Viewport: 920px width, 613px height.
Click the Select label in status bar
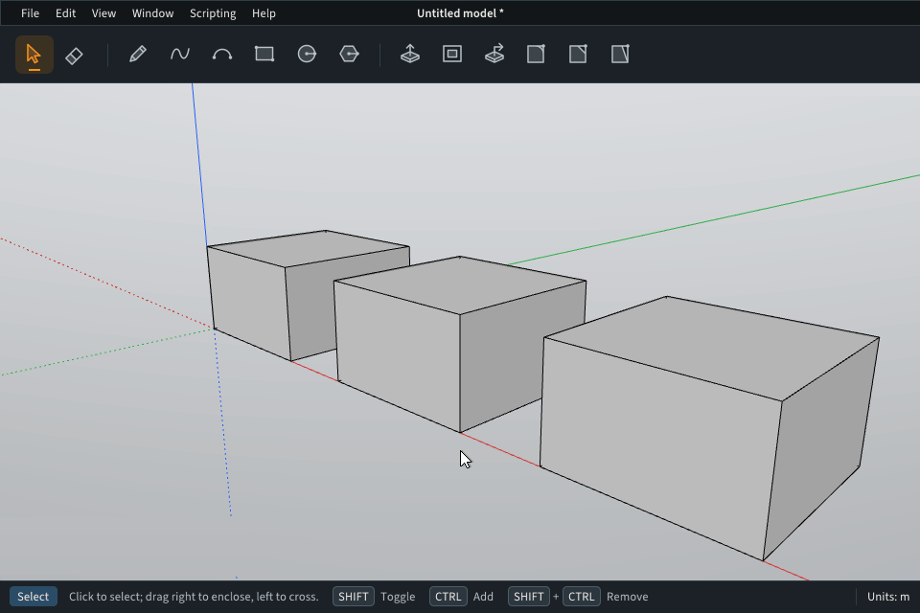click(33, 597)
